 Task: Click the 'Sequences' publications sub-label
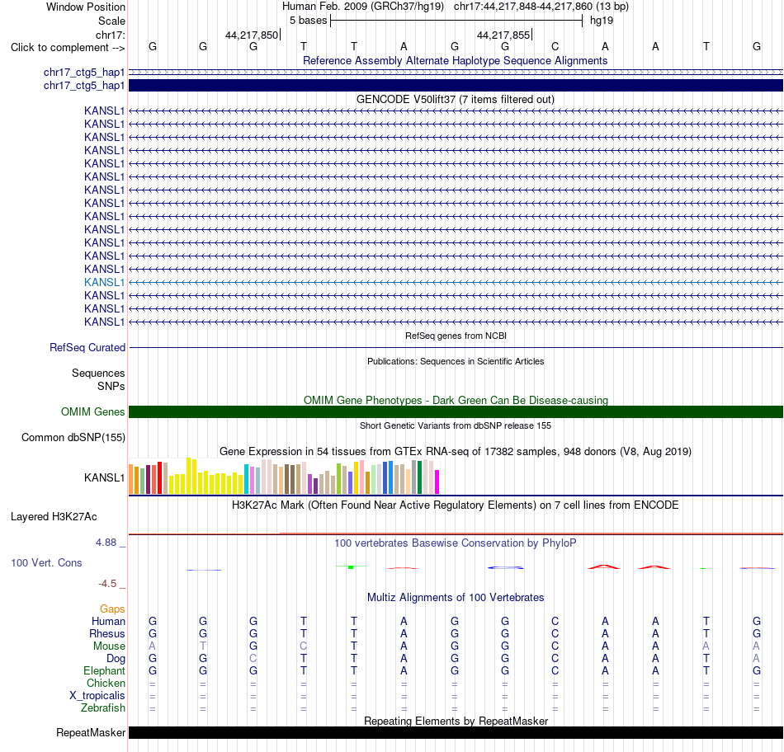coord(98,374)
